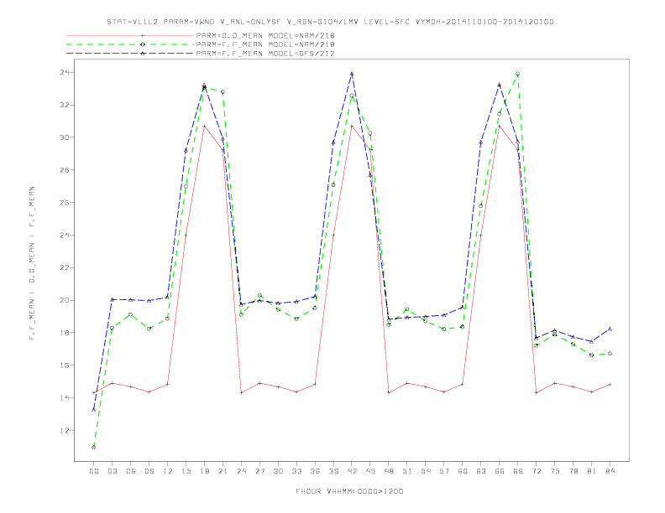
Task: Click y-axis tick label 34
Action: click(64, 72)
